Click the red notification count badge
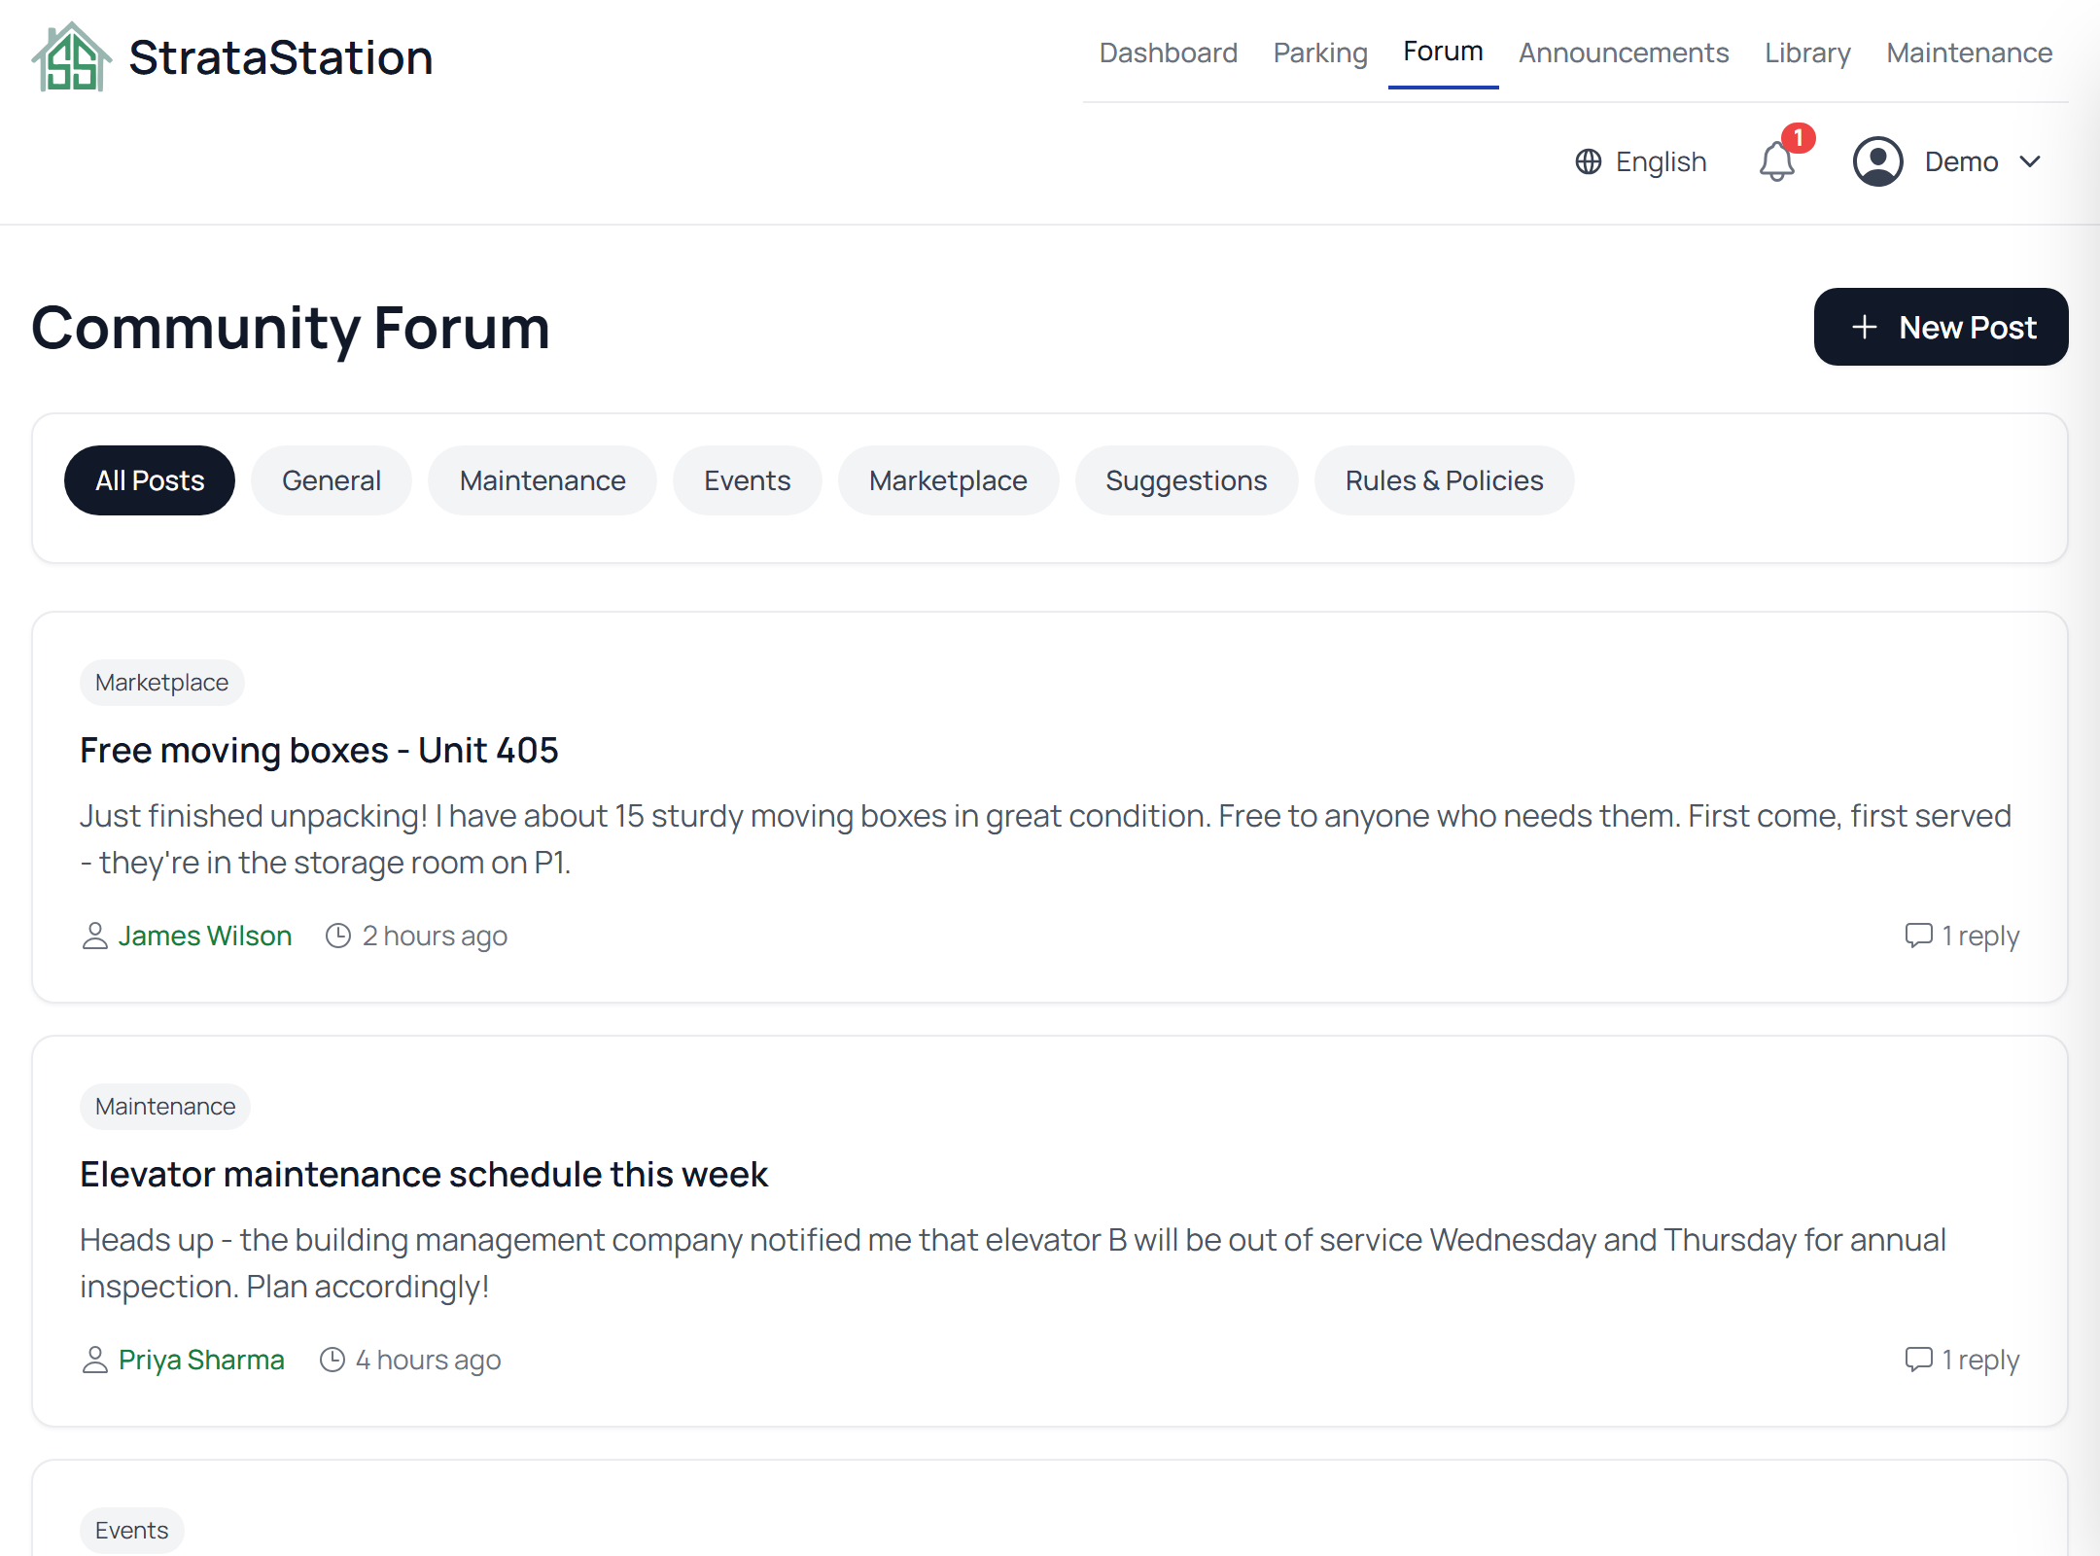The height and width of the screenshot is (1556, 2100). point(1799,138)
